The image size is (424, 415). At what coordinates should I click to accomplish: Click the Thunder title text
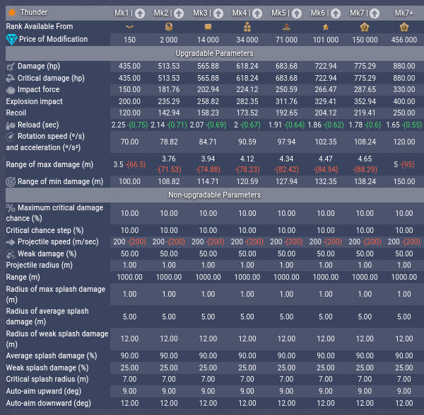click(x=34, y=13)
